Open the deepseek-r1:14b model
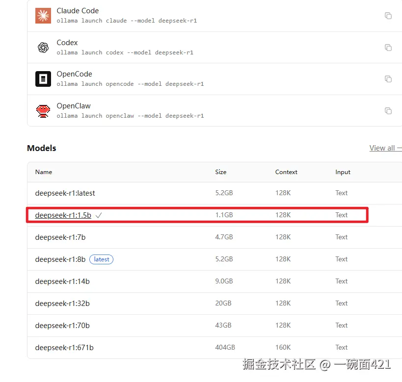The height and width of the screenshot is (382, 402). pyautogui.click(x=62, y=281)
